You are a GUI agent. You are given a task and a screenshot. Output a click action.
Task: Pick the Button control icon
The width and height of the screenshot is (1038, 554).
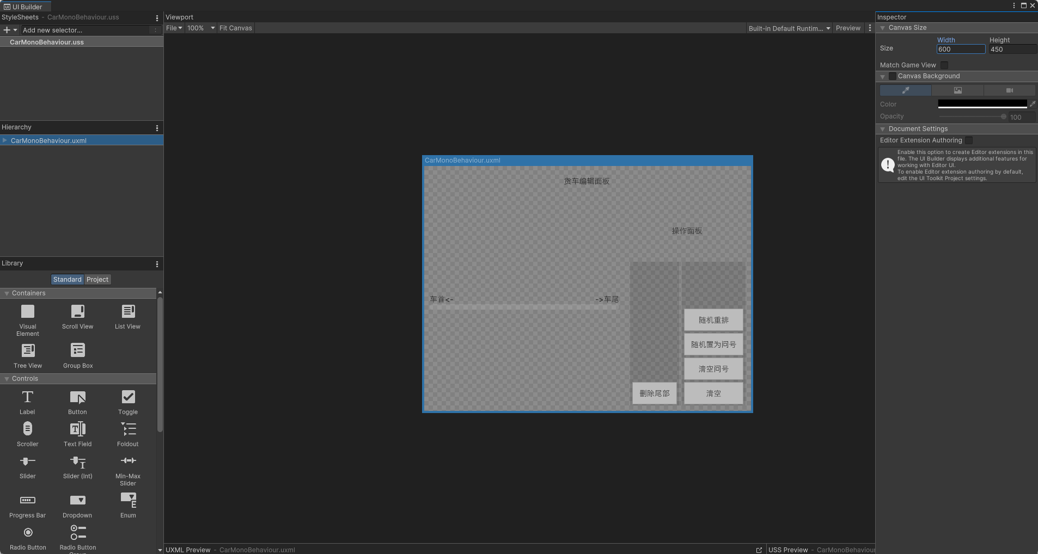[78, 397]
